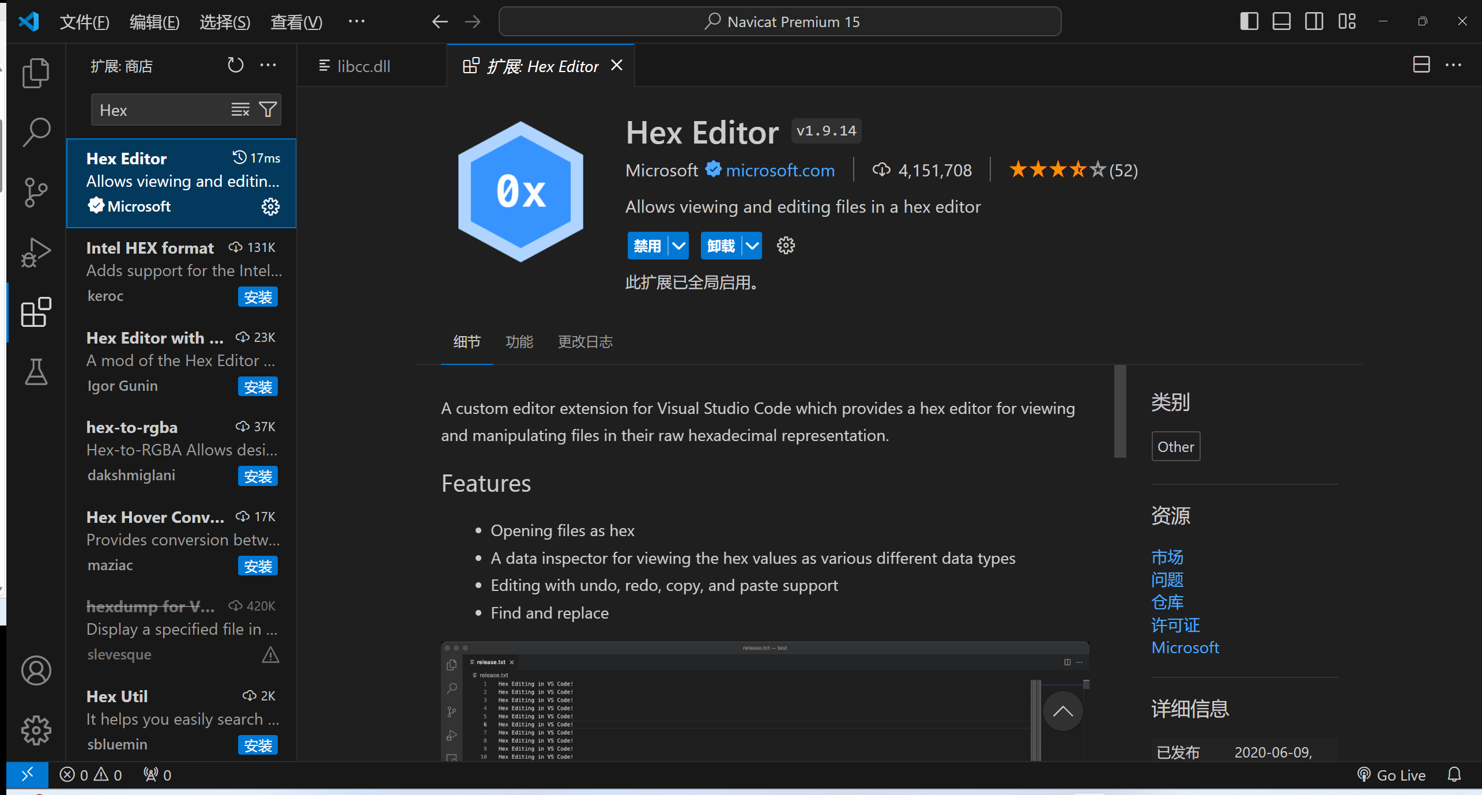Refresh the extensions marketplace list

click(235, 65)
